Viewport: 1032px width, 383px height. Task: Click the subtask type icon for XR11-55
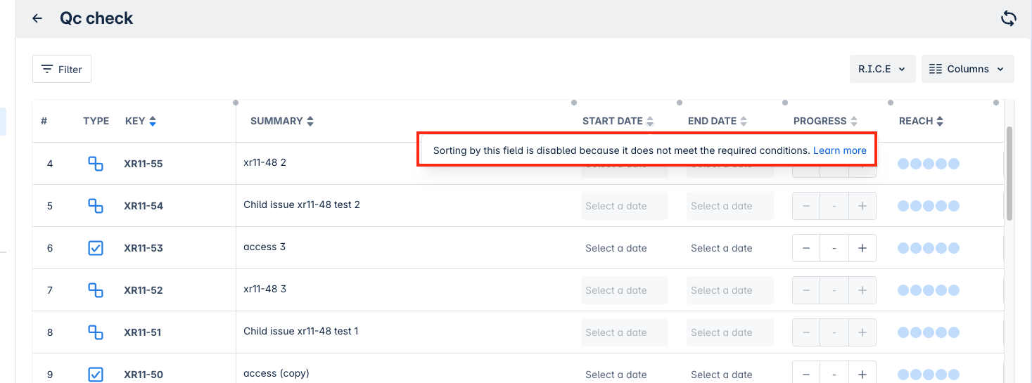pyautogui.click(x=96, y=164)
